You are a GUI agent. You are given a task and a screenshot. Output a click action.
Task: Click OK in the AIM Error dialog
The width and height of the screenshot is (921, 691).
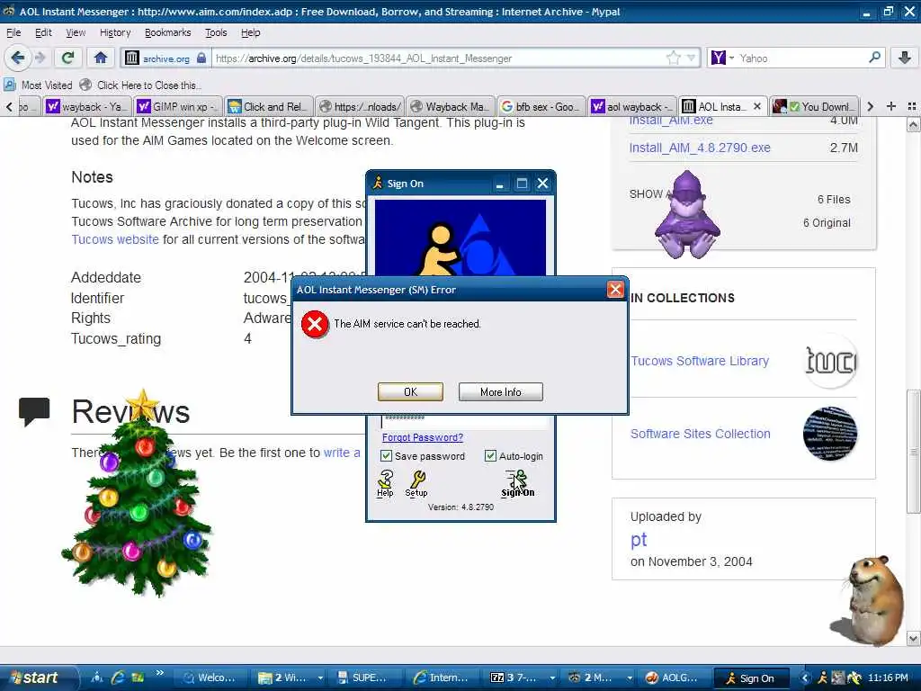pyautogui.click(x=410, y=392)
